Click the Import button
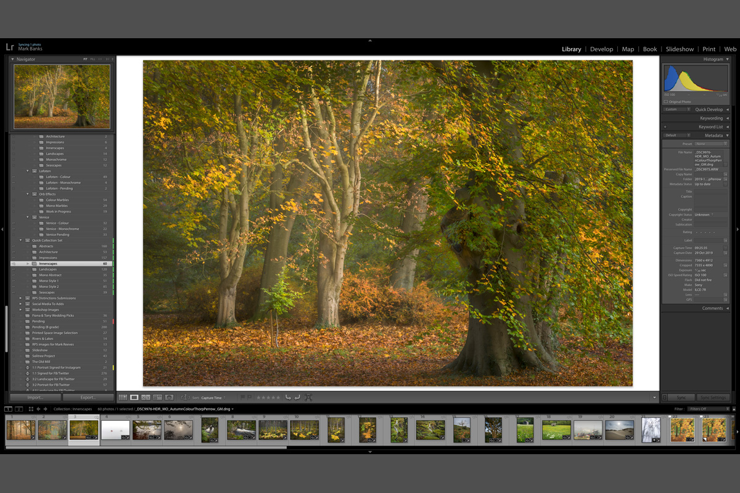 point(35,397)
